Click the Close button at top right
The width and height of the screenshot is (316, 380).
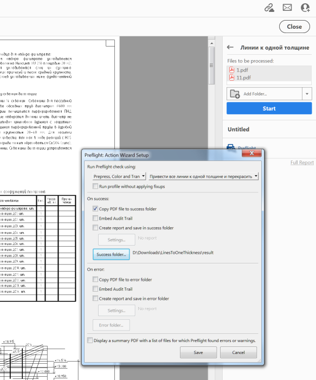point(294,27)
